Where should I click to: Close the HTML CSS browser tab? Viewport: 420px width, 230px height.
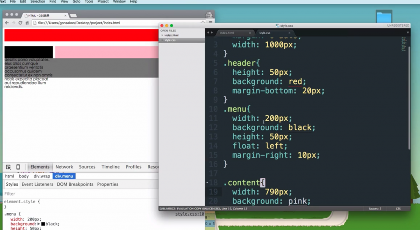coord(65,16)
